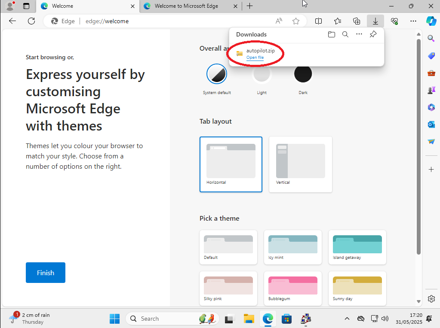Show hidden system tray icons

(347, 319)
